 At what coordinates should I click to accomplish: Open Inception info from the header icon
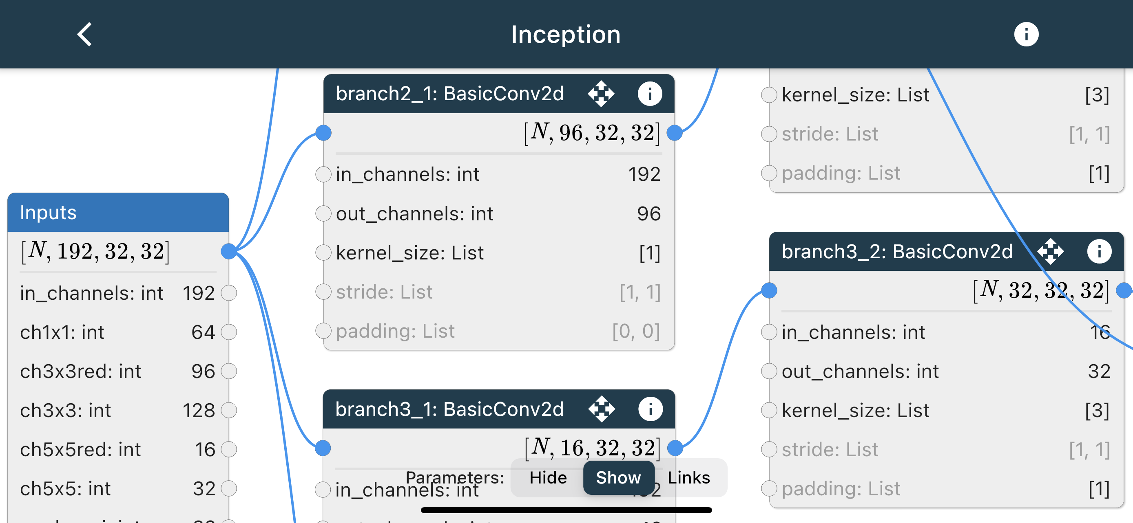coord(1026,34)
